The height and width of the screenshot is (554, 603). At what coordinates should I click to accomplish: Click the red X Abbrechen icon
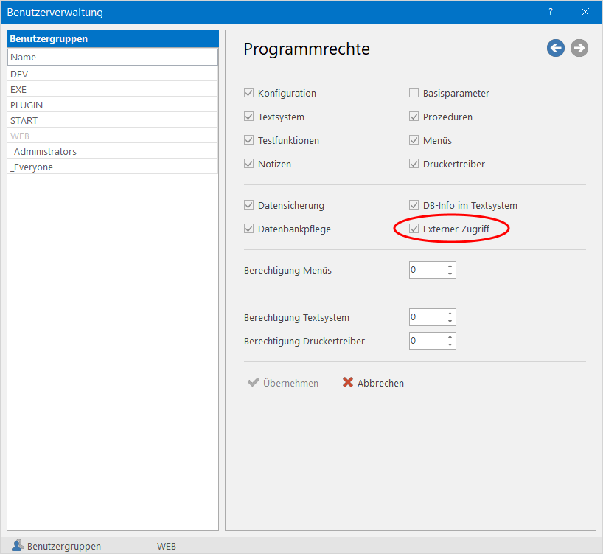point(348,383)
